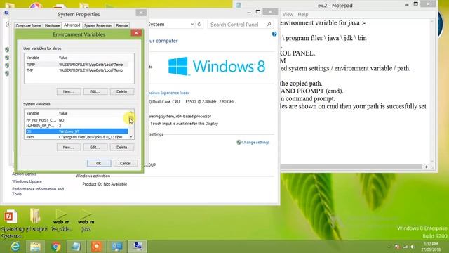Open File Explorer from the taskbar
Image resolution: width=449 pixels, height=253 pixels.
point(35,247)
